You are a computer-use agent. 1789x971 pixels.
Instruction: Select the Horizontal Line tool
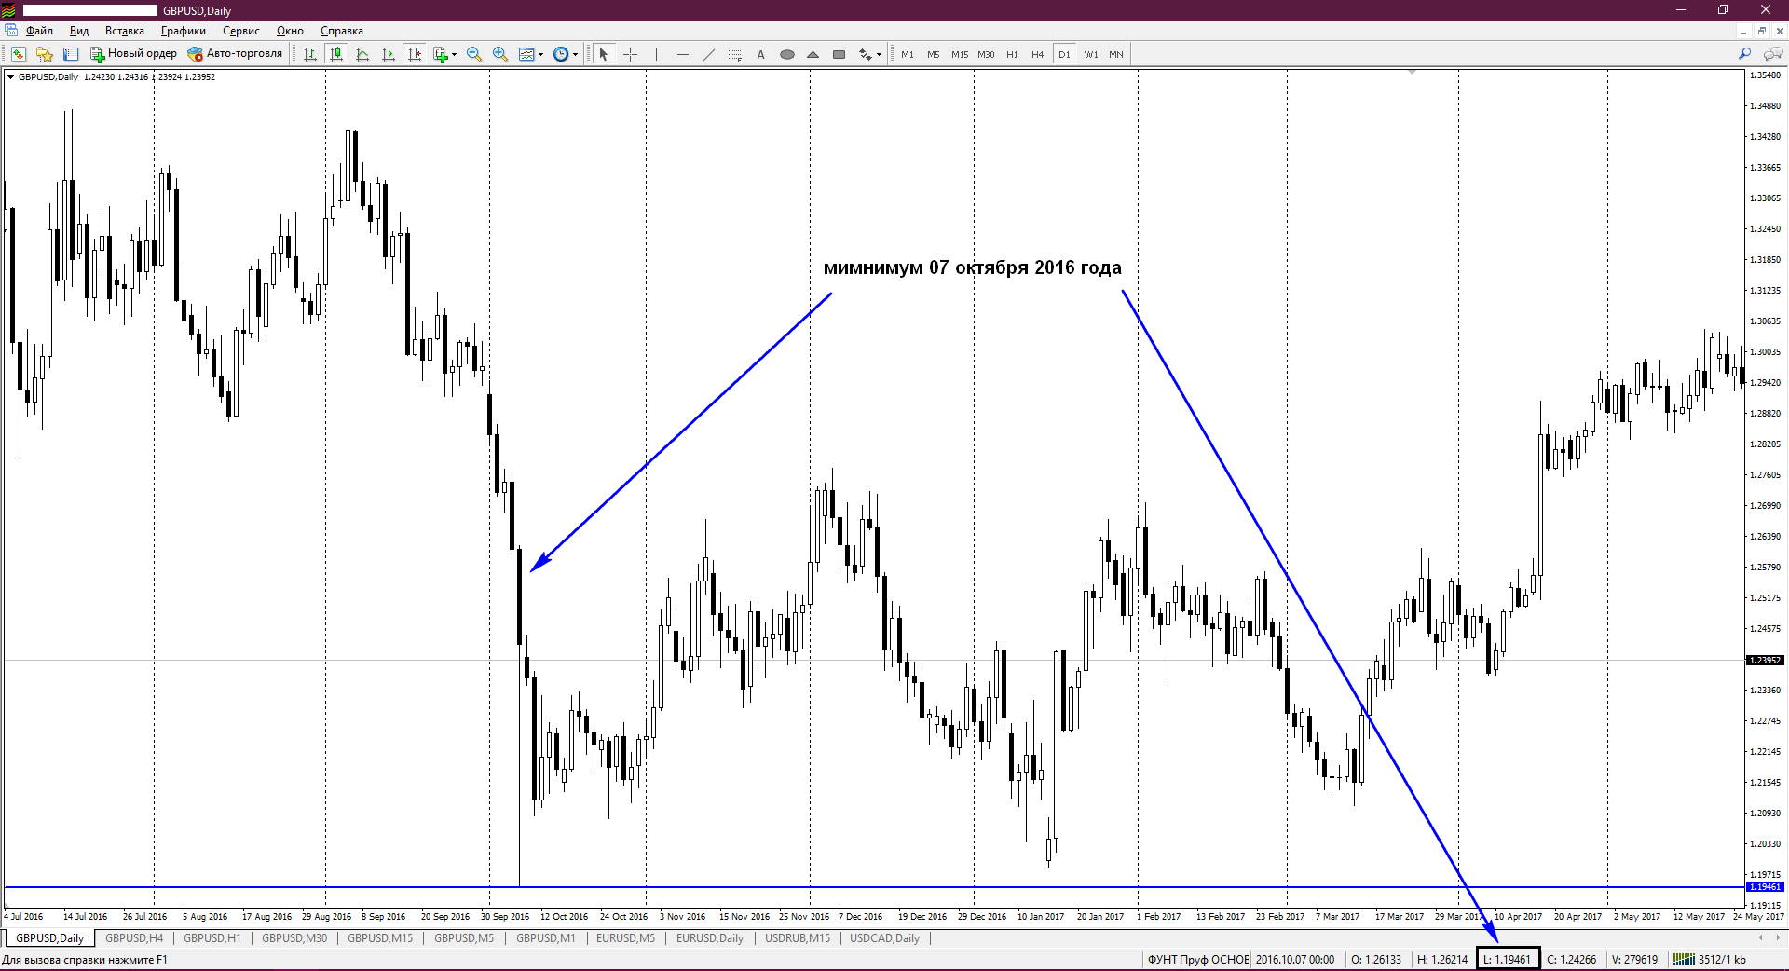pos(682,54)
